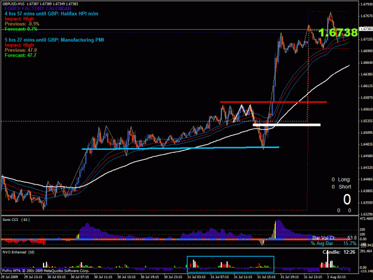Click the 1.63550 price axis label
This screenshot has height=280, width=373.
[366, 202]
